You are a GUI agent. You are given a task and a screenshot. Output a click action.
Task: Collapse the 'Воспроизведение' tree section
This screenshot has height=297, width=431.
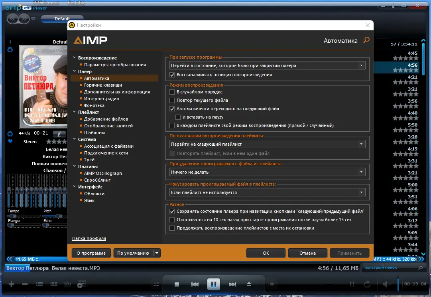[74, 58]
